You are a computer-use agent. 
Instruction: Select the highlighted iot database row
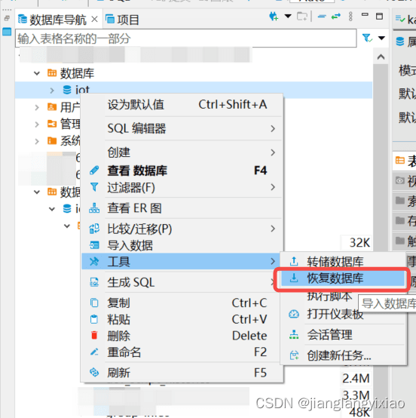click(194, 90)
